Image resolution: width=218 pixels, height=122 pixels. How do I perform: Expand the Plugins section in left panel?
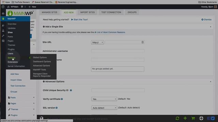coord(34,115)
